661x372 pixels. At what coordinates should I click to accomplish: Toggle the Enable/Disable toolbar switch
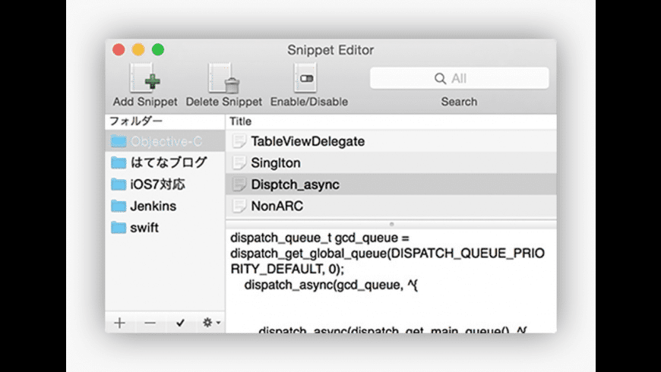point(308,79)
